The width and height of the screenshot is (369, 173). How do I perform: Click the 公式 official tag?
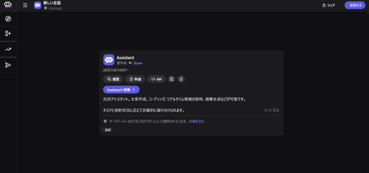point(108,130)
